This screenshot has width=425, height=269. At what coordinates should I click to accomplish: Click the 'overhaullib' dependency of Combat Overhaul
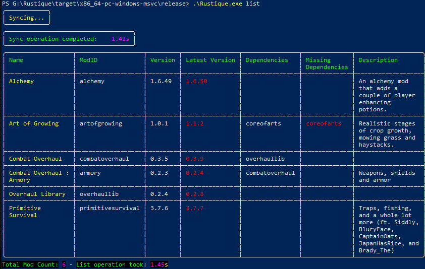tap(265, 159)
